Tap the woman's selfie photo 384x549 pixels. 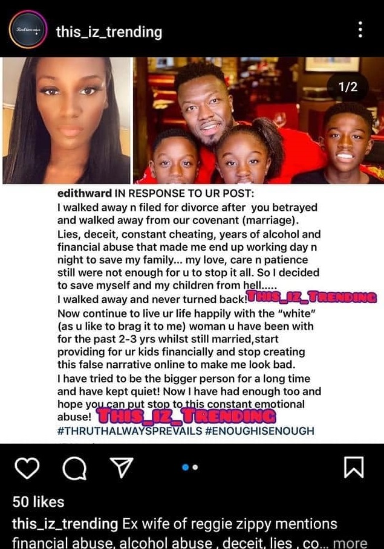coord(67,120)
